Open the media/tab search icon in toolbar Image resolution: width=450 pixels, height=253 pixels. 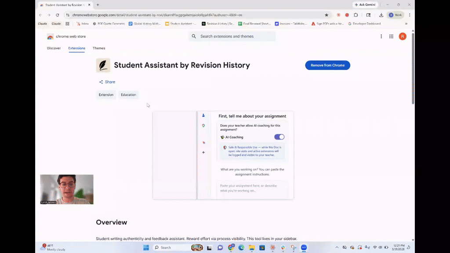tap(369, 15)
